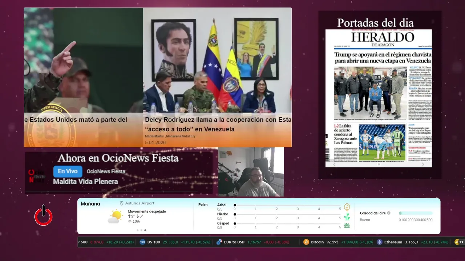The width and height of the screenshot is (465, 261).
Task: Click the 'Ahora en OcioNews Fiesta' heading
Action: (x=118, y=158)
